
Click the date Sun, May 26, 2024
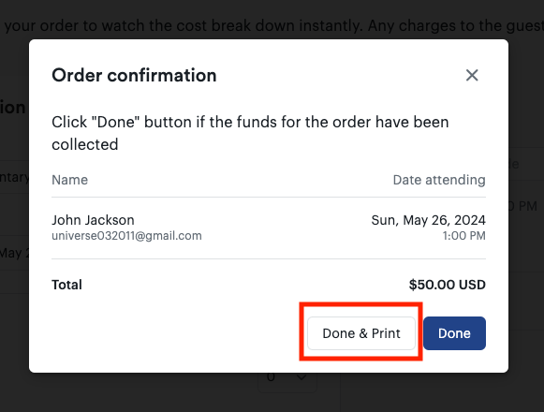click(428, 220)
